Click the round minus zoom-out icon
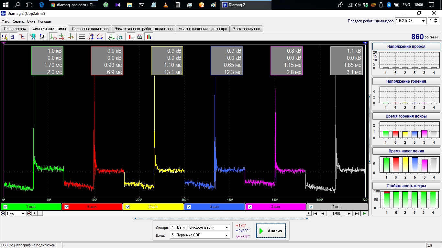 click(x=3, y=213)
